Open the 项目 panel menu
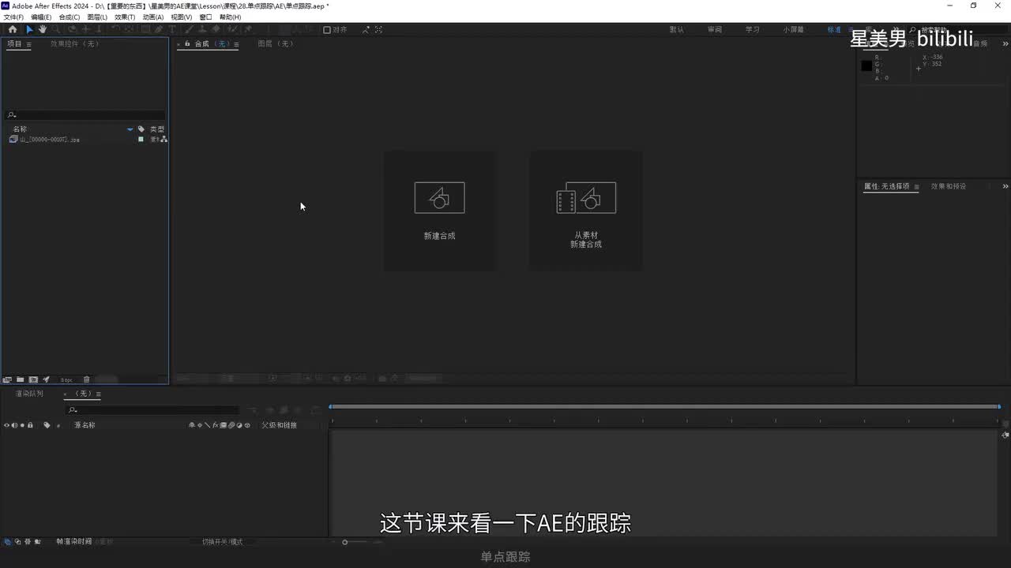This screenshot has width=1011, height=568. click(x=29, y=44)
